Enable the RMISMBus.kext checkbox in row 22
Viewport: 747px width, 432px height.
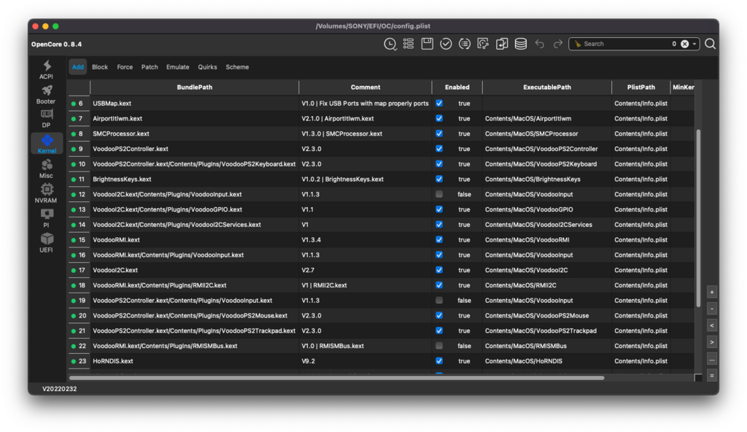click(439, 346)
